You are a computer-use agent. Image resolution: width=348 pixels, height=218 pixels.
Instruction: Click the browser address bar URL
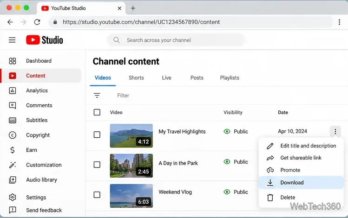(x=141, y=22)
